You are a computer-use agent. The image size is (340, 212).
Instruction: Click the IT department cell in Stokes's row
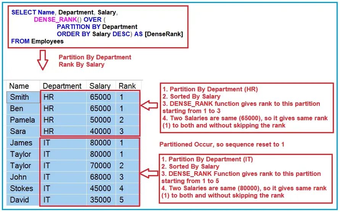(63, 189)
